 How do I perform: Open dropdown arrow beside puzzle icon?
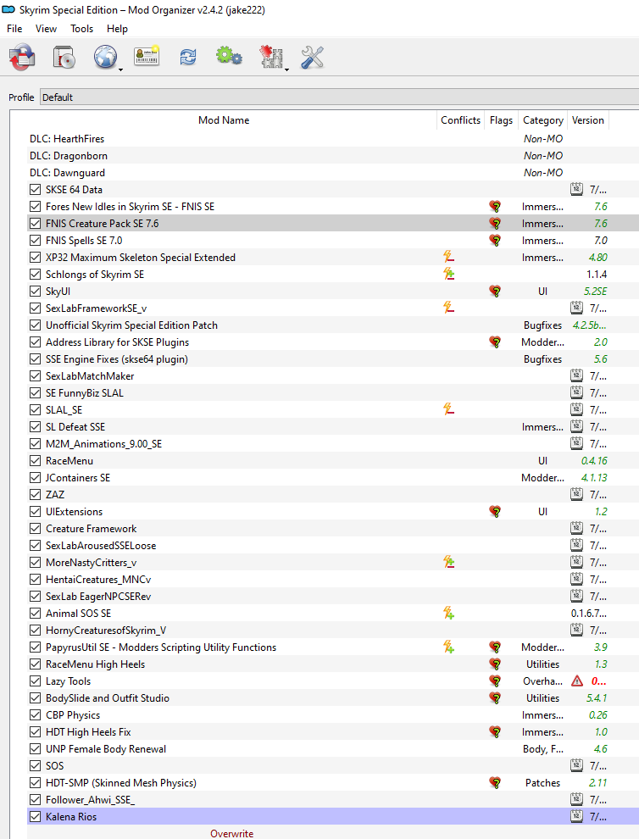(286, 70)
